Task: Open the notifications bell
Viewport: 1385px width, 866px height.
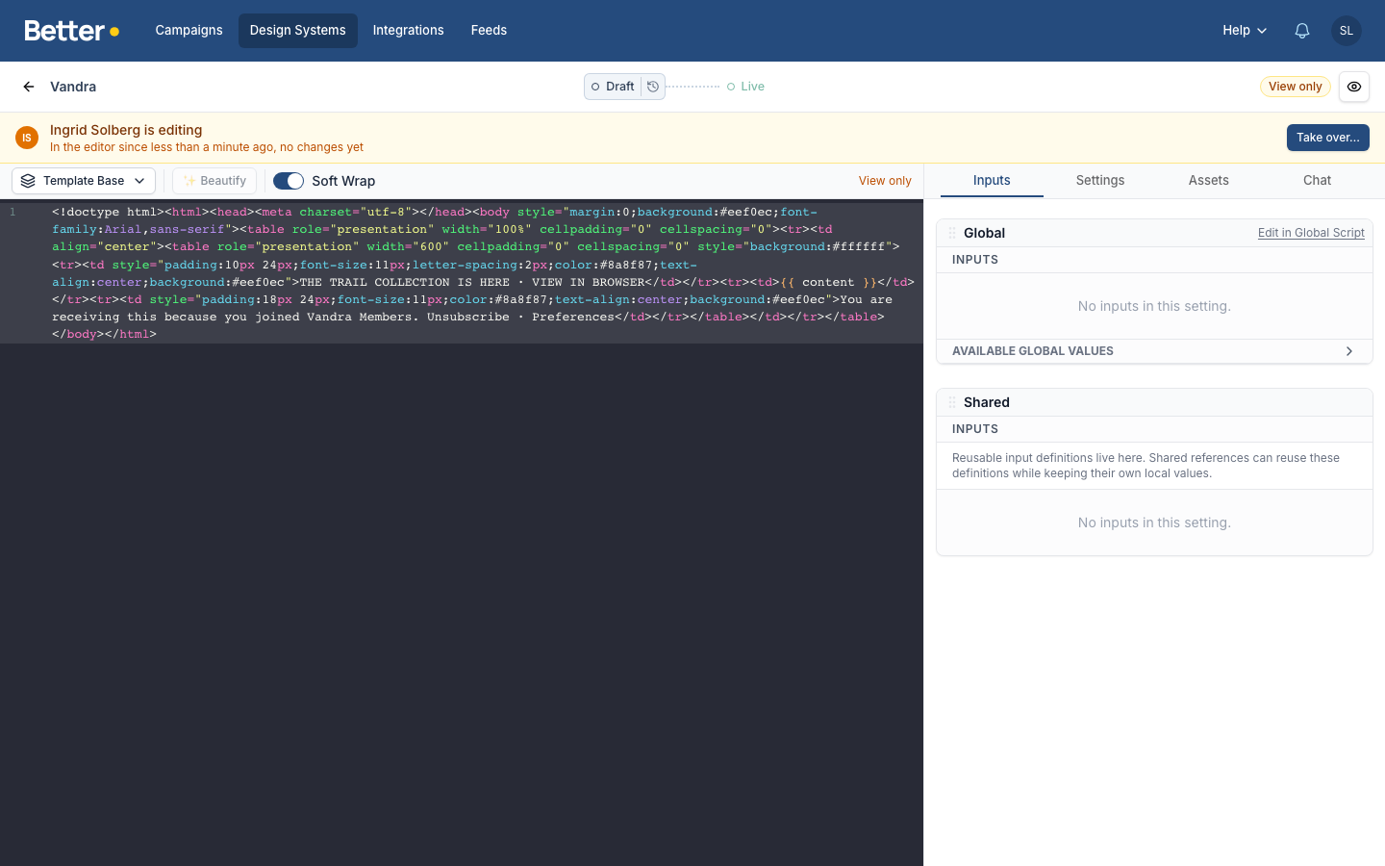Action: (1302, 31)
